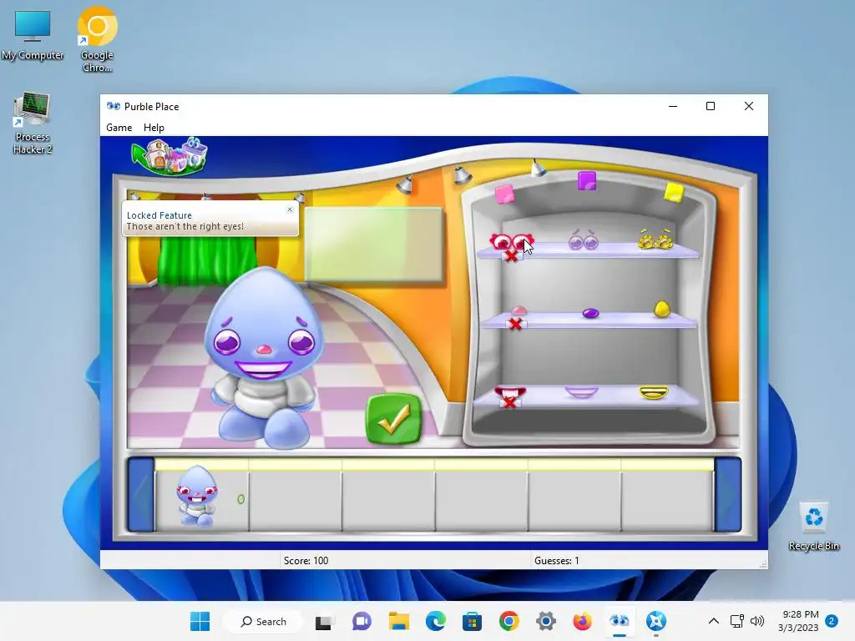Open My Computer desktop icon
The height and width of the screenshot is (641, 855).
[33, 34]
